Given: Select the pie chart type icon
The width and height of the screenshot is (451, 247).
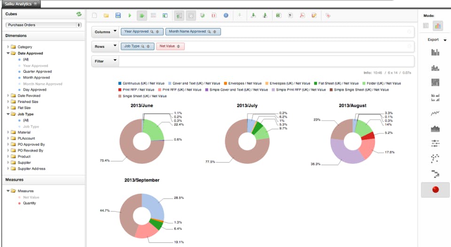Looking at the screenshot, I should (x=435, y=190).
